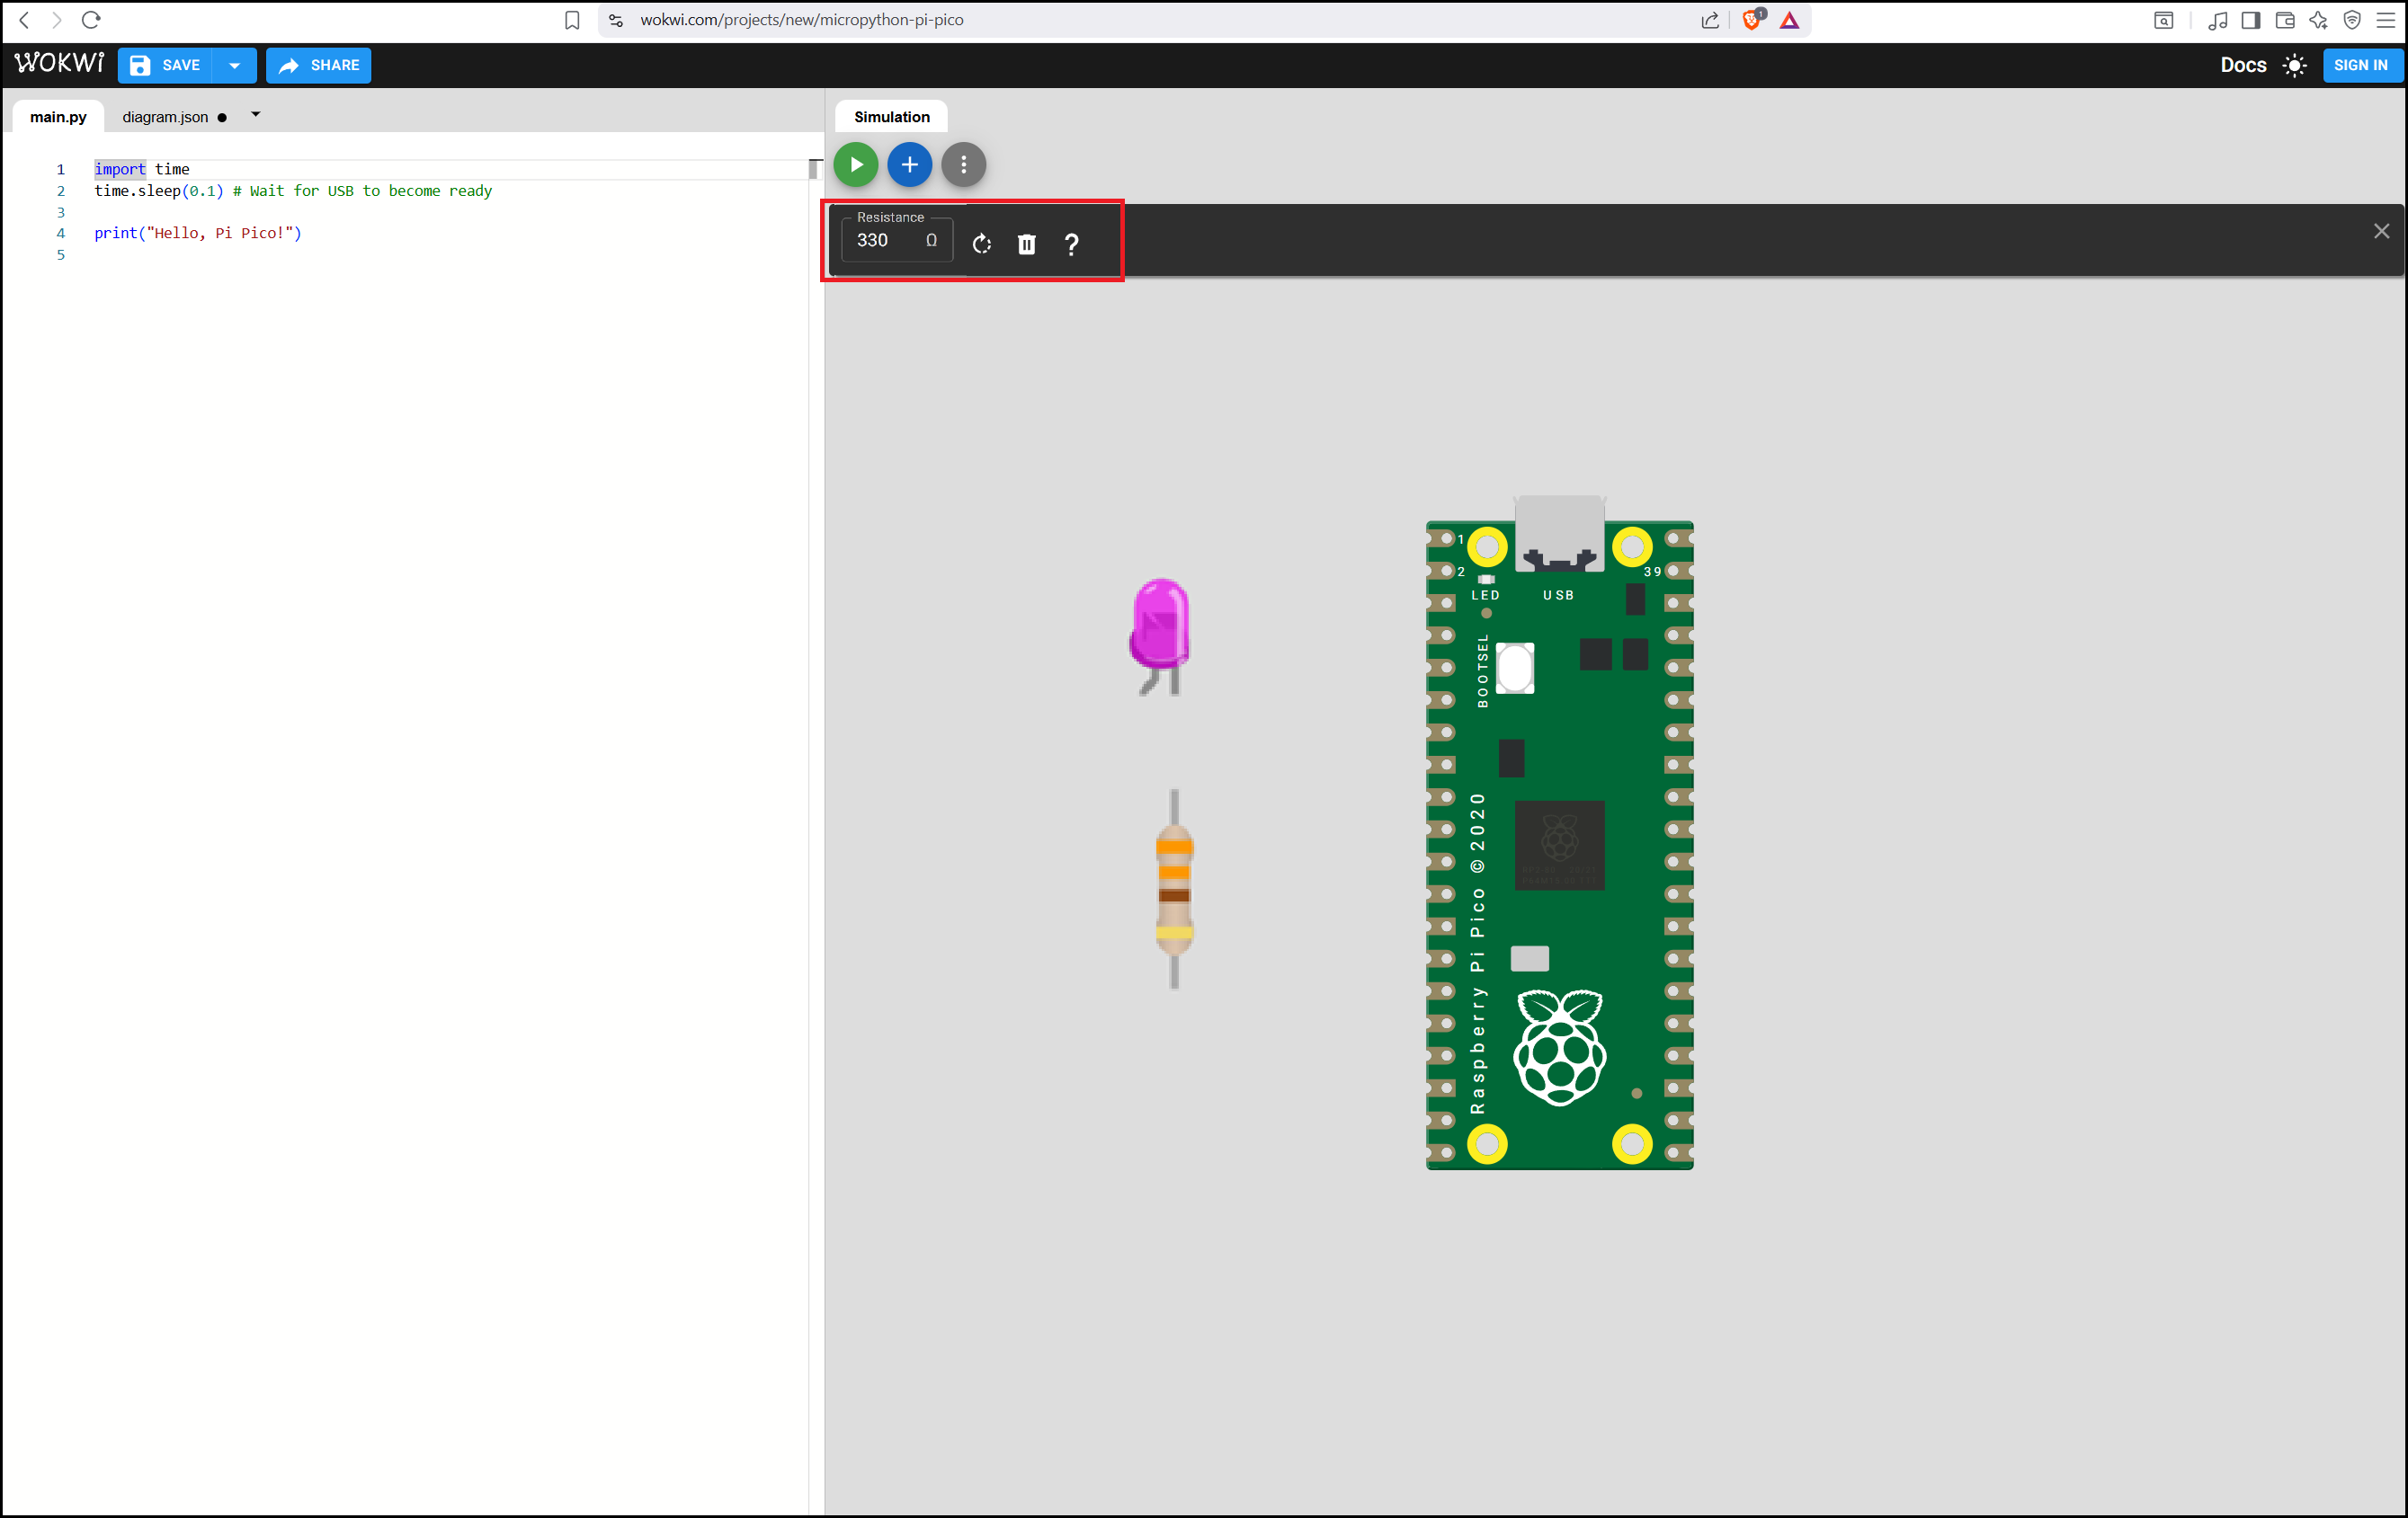Image resolution: width=2408 pixels, height=1518 pixels.
Task: Select the Simulation tab
Action: point(892,117)
